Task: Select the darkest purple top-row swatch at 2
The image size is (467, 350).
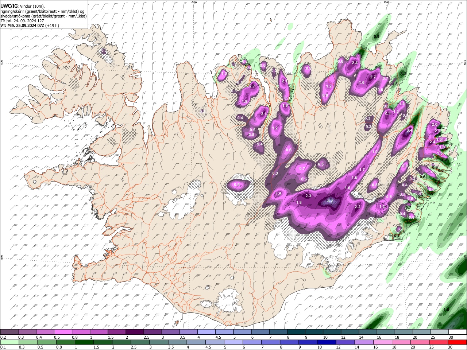Action: pos(134,332)
